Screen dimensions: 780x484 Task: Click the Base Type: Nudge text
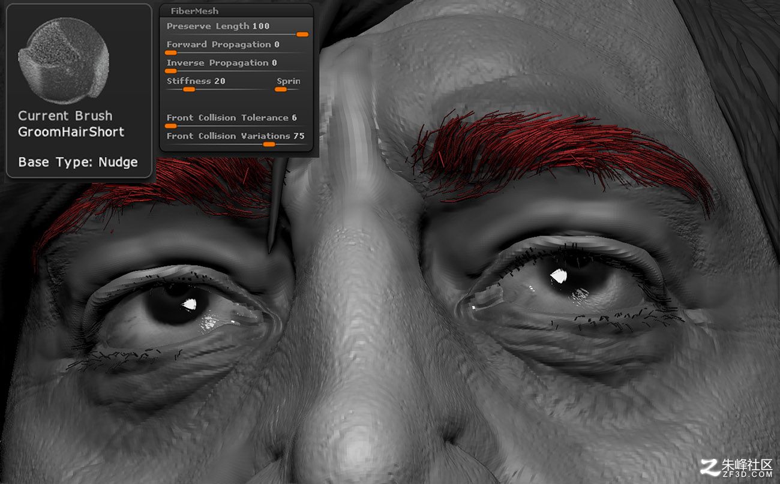click(x=78, y=162)
